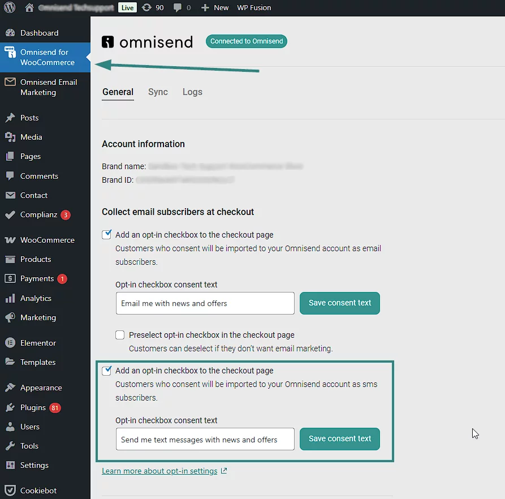Click the home site icon
The image size is (505, 499).
click(x=29, y=7)
